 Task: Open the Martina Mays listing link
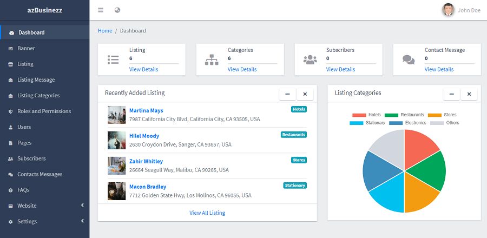click(146, 110)
